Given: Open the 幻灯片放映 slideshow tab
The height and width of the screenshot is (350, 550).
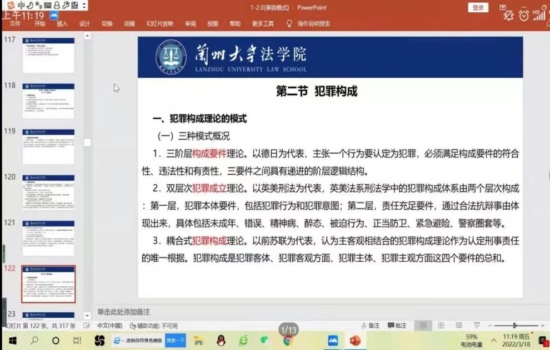Looking at the screenshot, I should tap(160, 23).
